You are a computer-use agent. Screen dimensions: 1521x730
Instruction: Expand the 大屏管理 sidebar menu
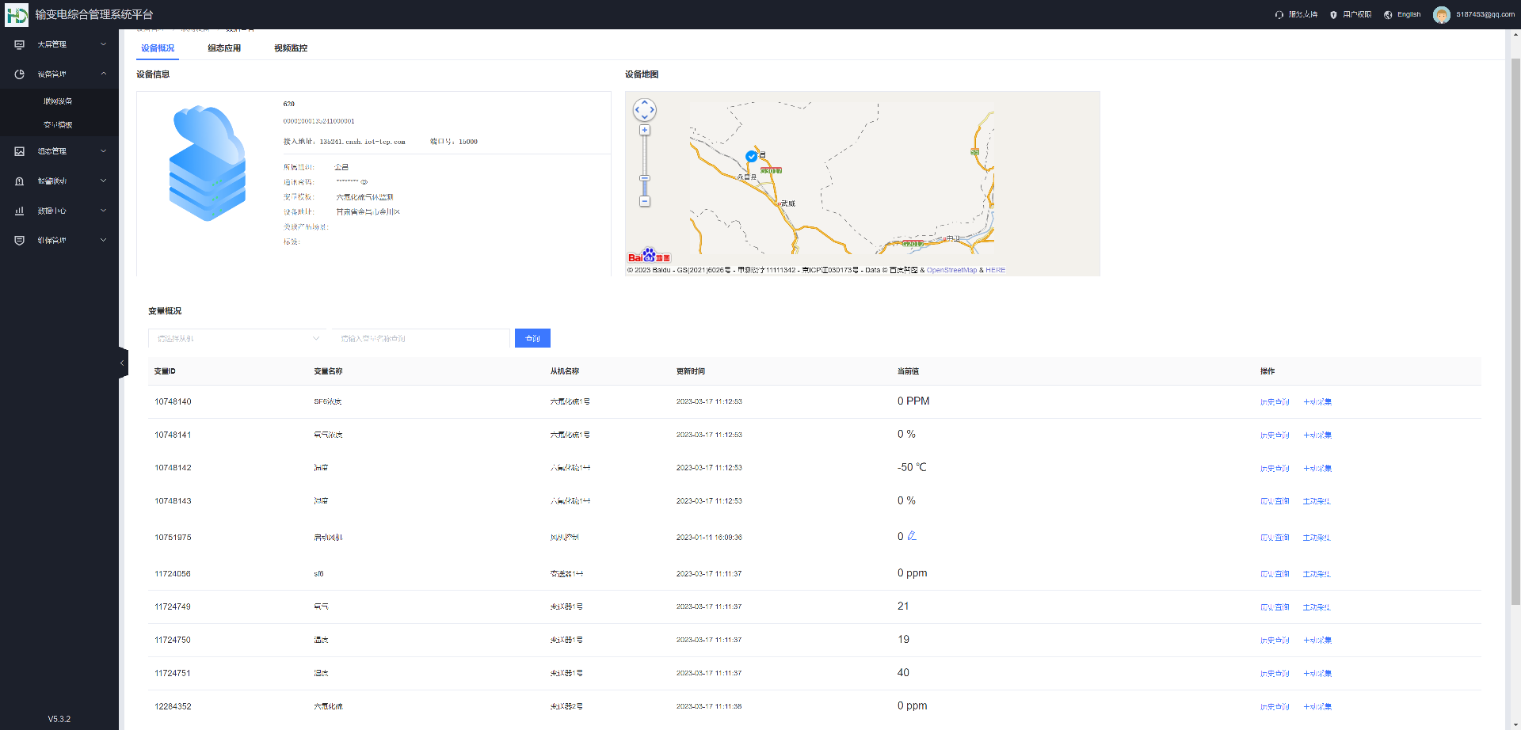(x=59, y=44)
